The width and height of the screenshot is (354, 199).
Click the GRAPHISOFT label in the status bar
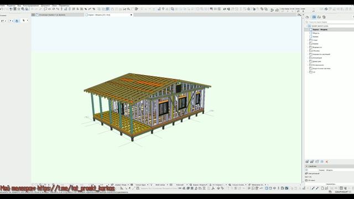342,192
